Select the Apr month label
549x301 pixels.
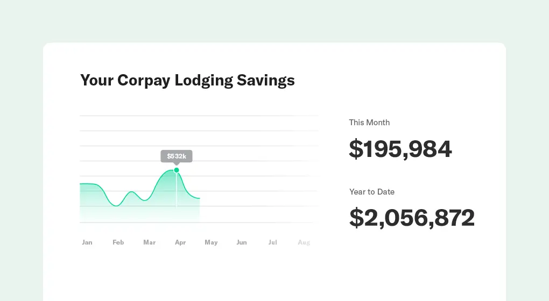click(180, 242)
